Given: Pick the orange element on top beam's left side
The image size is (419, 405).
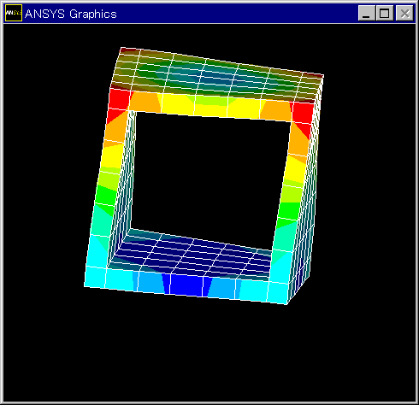Looking at the screenshot, I should tap(145, 102).
